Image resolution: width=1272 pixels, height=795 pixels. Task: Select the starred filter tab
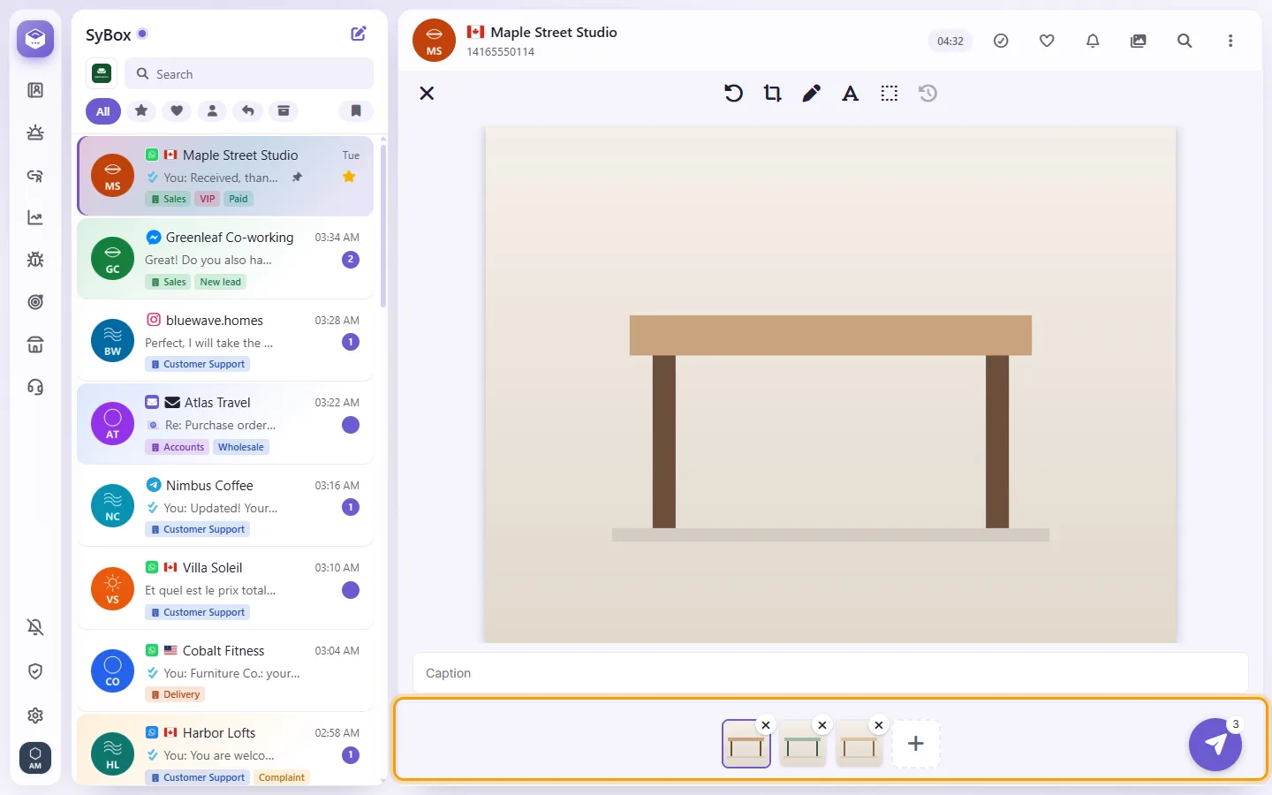point(141,111)
